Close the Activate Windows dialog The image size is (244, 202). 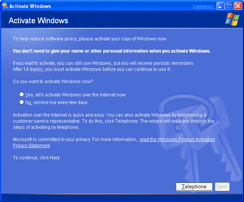tap(238, 6)
